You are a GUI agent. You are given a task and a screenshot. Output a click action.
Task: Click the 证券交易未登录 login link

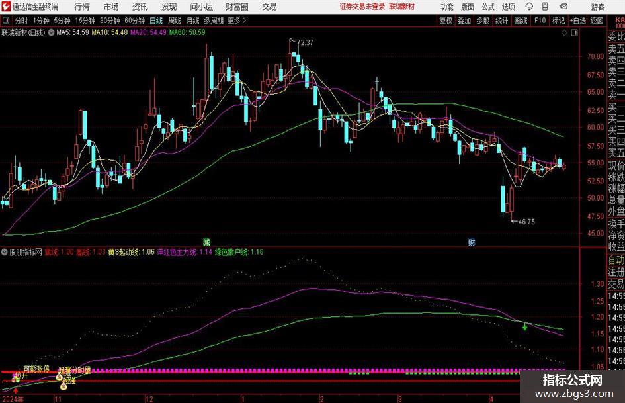[x=362, y=7]
